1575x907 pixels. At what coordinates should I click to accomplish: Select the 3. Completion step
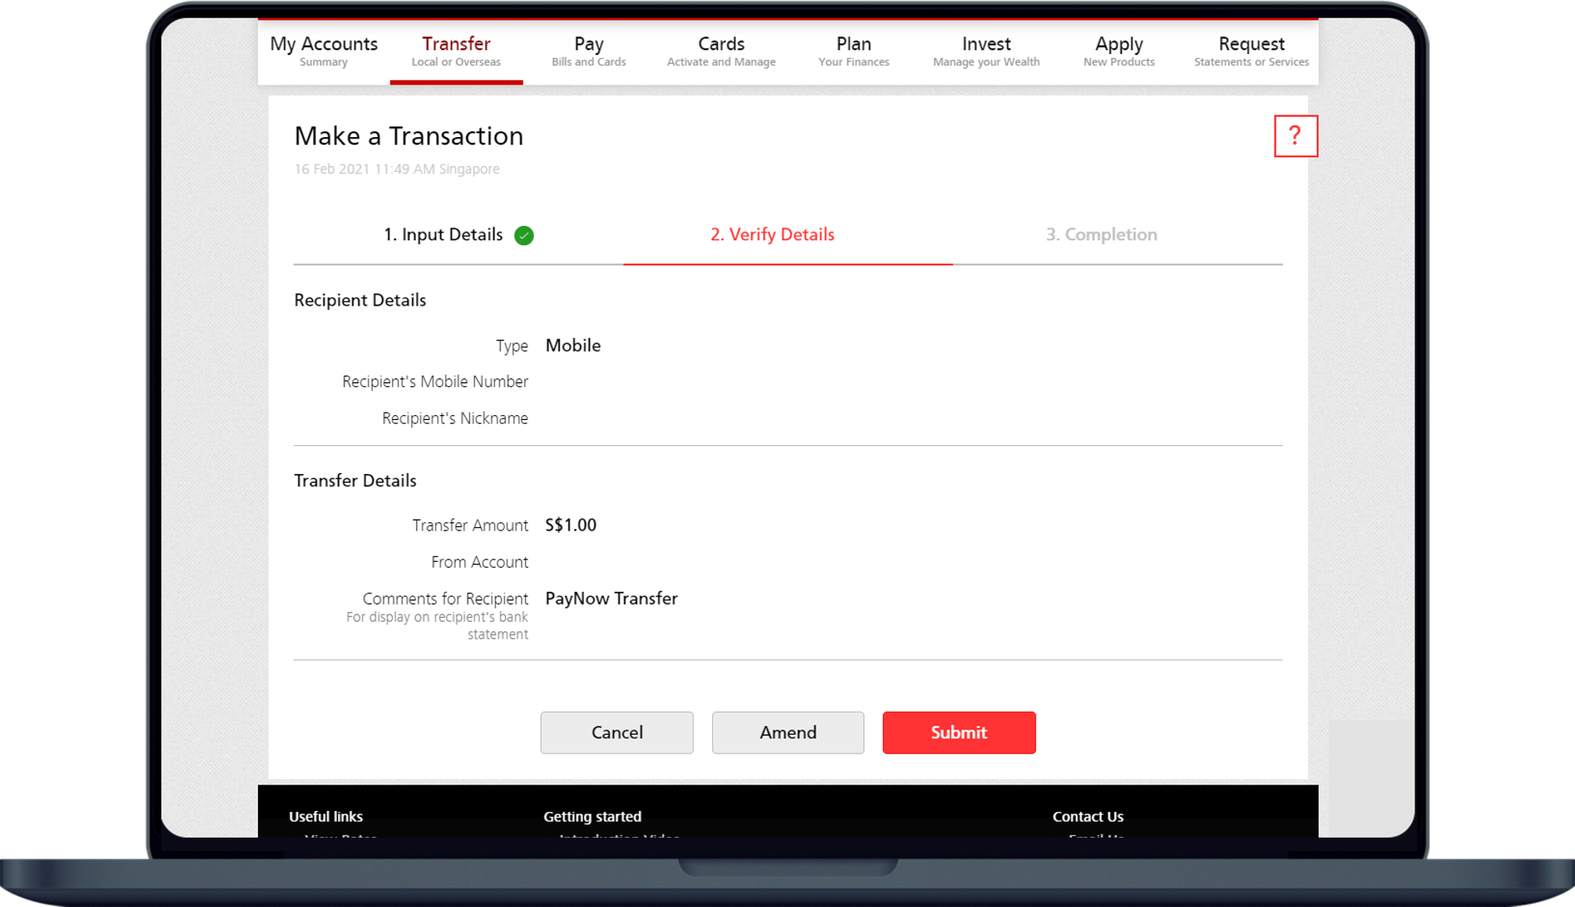click(1101, 235)
